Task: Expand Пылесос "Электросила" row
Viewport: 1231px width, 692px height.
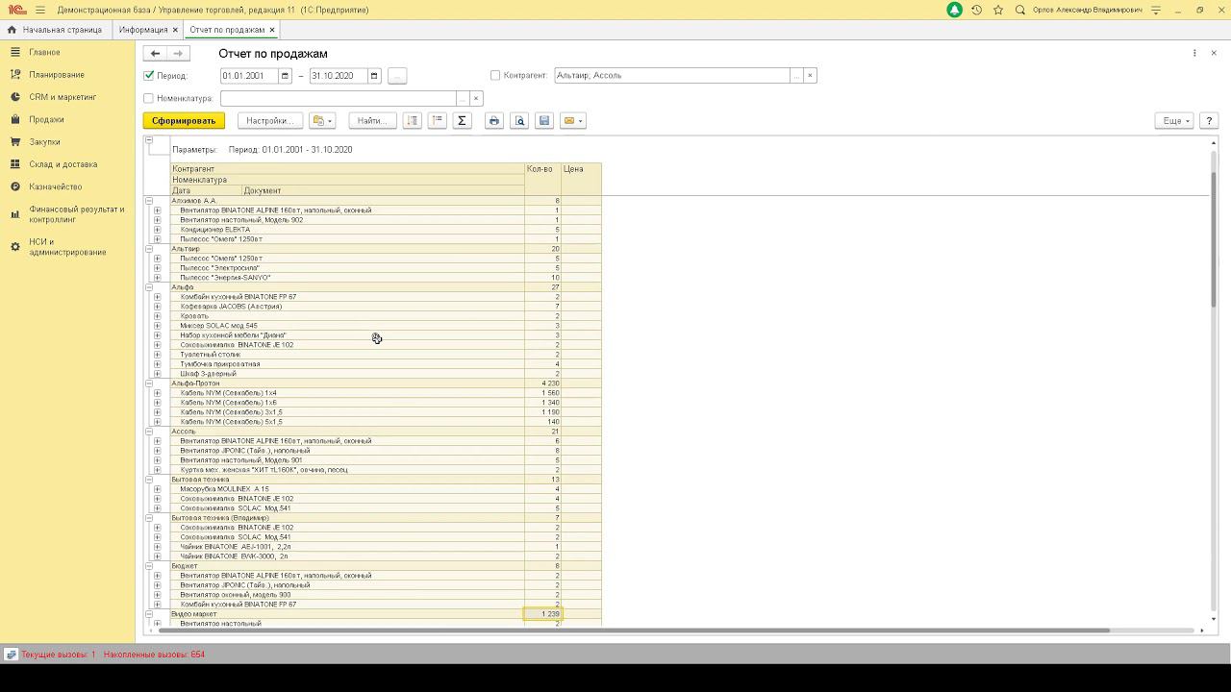Action: 158,268
